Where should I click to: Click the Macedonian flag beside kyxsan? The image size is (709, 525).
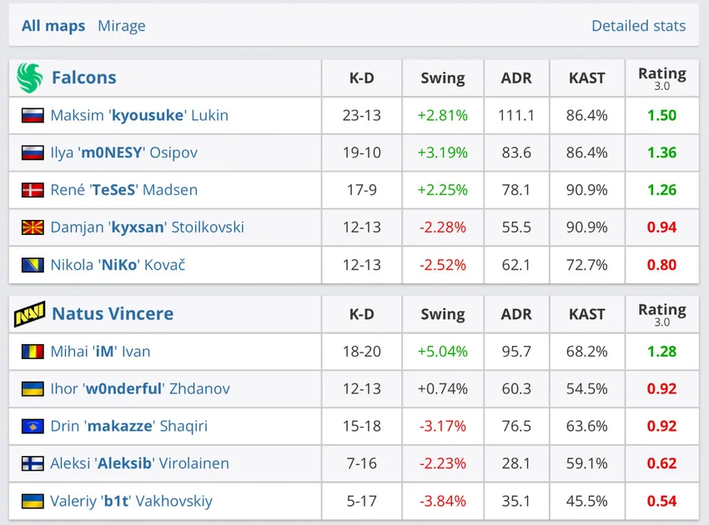33,227
